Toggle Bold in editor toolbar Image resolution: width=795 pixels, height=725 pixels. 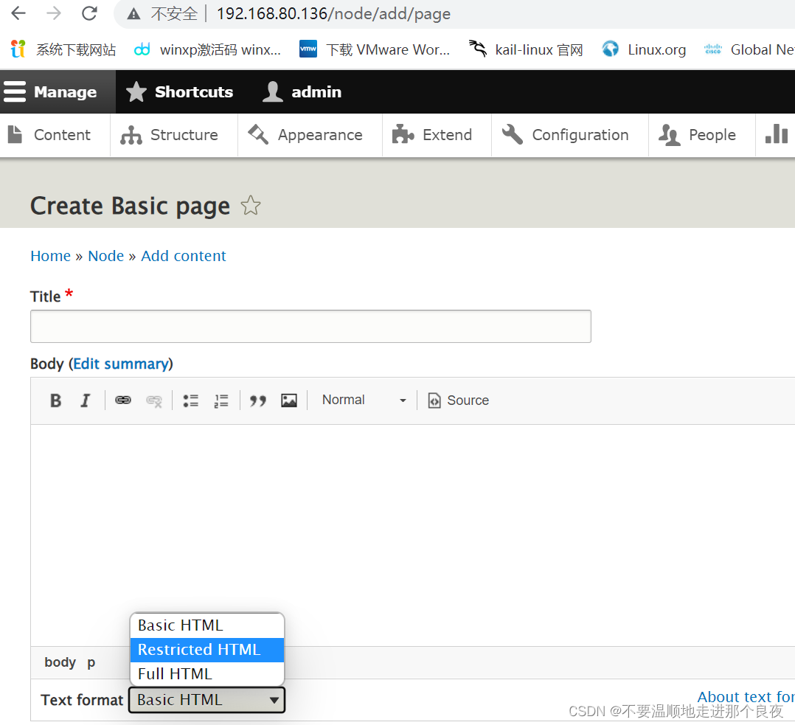point(56,400)
